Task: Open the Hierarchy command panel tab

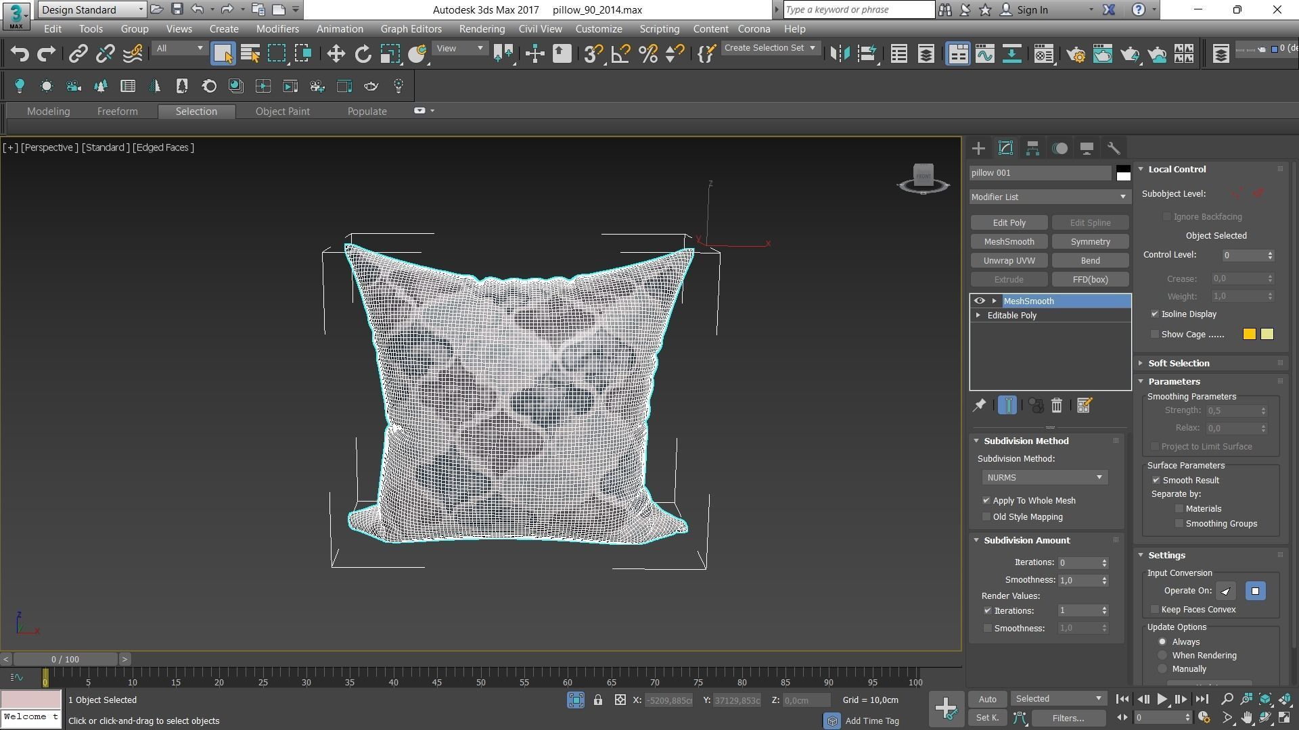Action: [1032, 148]
